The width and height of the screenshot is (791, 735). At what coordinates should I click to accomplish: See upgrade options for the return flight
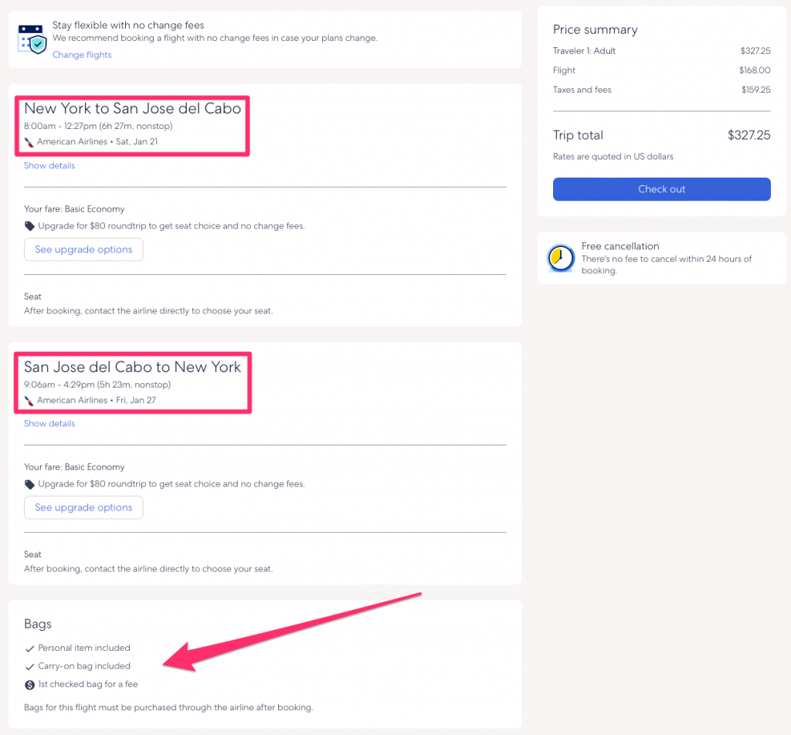83,507
